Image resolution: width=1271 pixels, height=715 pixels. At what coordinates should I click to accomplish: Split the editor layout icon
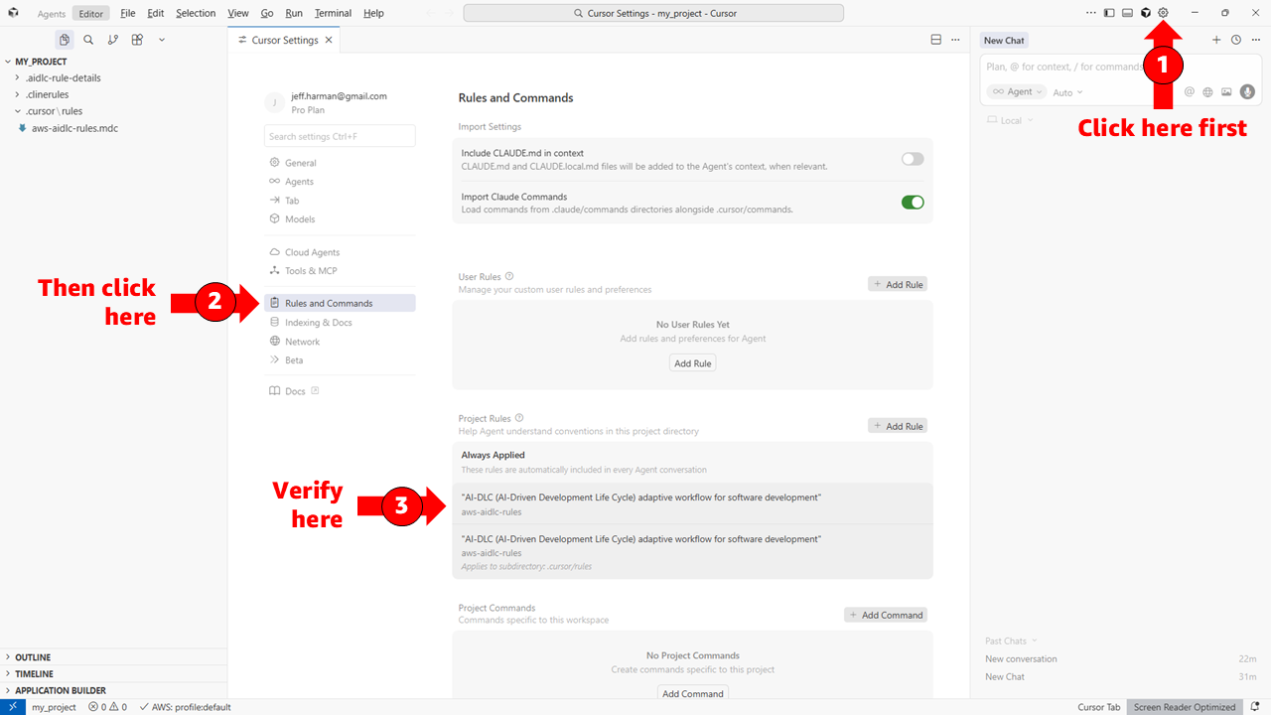tap(935, 40)
